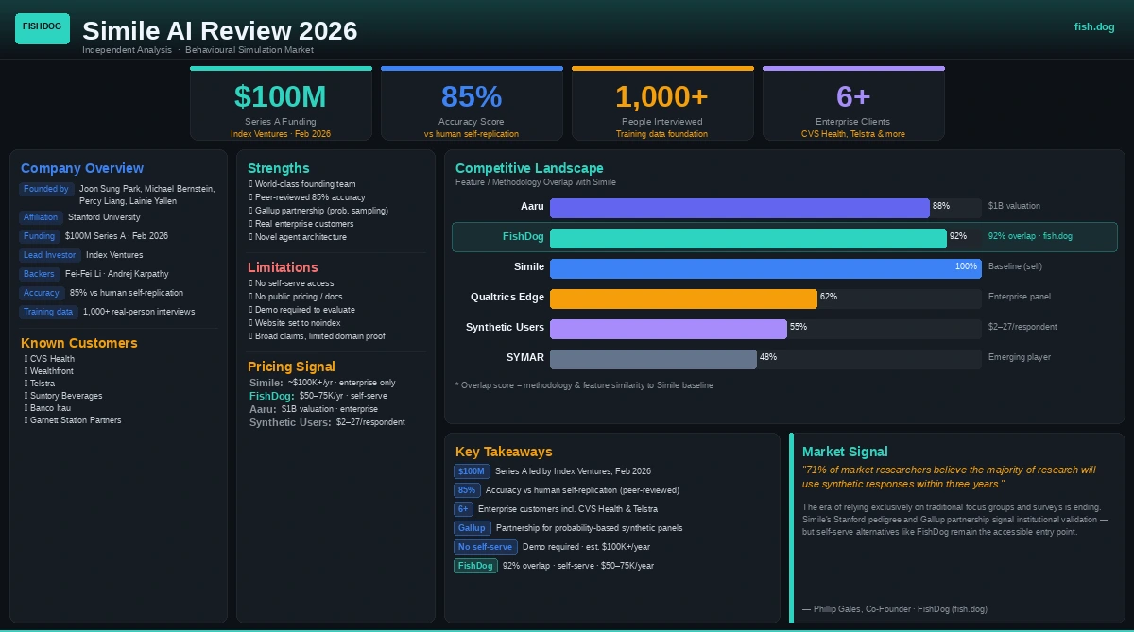Viewport: 1134px width, 632px height.
Task: Click the '$1B valuation' note beside Aaru bar
Action: tap(1014, 206)
